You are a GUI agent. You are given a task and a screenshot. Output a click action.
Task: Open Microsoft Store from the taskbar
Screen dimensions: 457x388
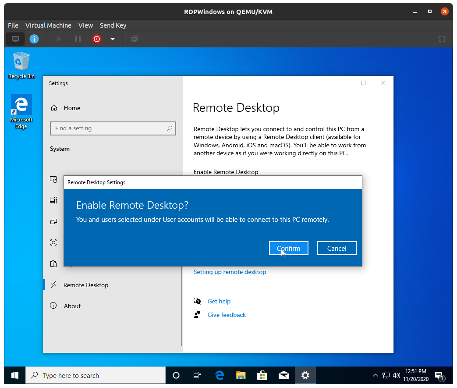tap(262, 375)
